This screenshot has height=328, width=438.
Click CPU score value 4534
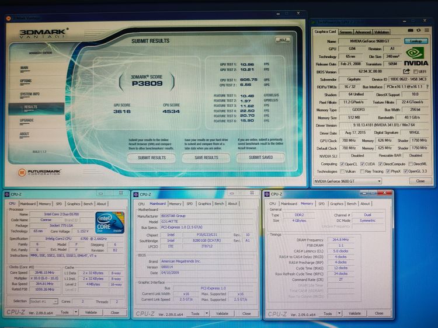[171, 111]
